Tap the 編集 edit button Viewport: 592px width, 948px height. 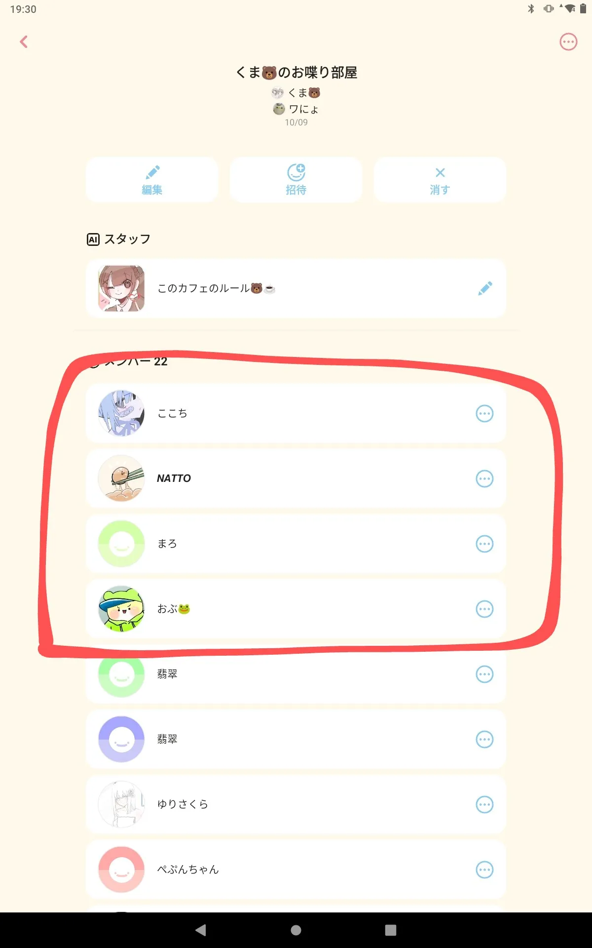pos(152,180)
